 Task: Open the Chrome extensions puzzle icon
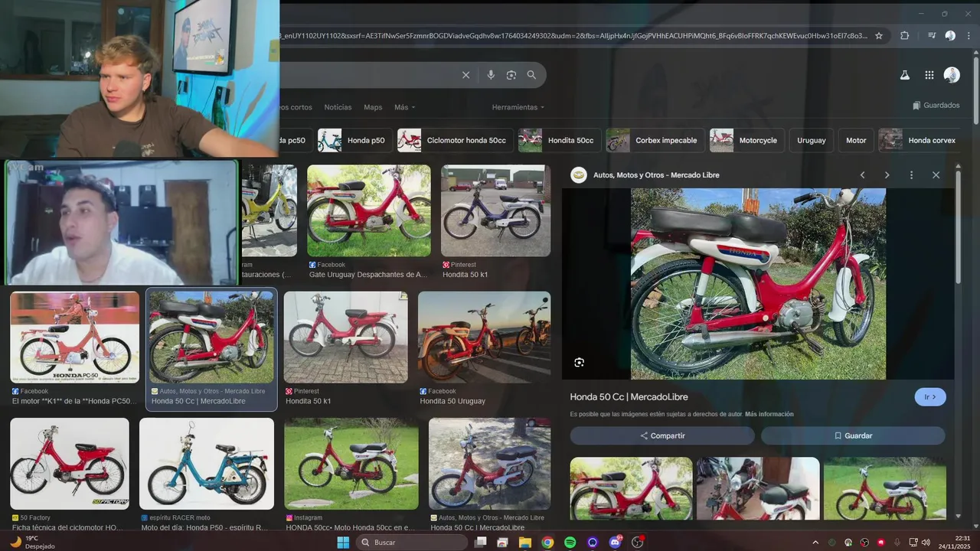pyautogui.click(x=904, y=35)
